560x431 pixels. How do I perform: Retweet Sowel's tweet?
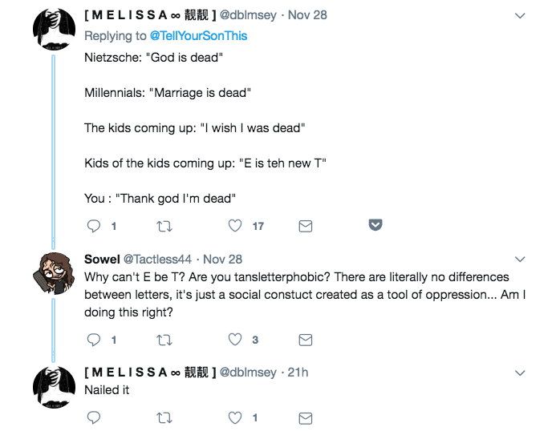[x=164, y=340]
